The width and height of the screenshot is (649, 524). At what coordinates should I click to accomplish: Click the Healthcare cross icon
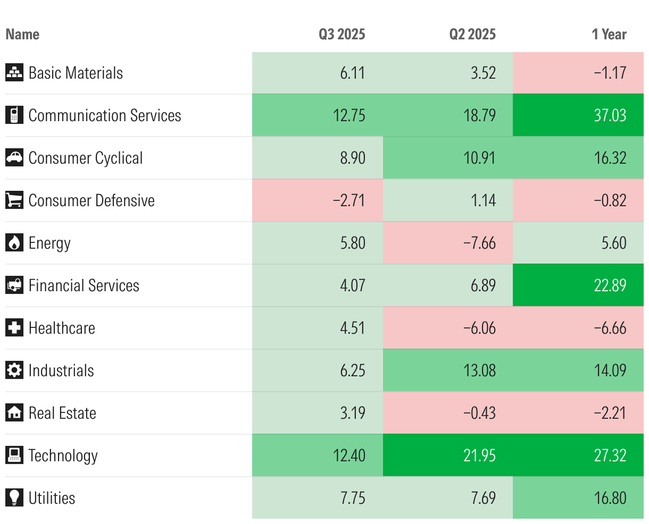(x=14, y=328)
